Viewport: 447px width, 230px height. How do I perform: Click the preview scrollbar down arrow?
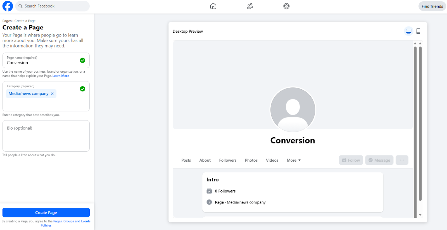420,215
